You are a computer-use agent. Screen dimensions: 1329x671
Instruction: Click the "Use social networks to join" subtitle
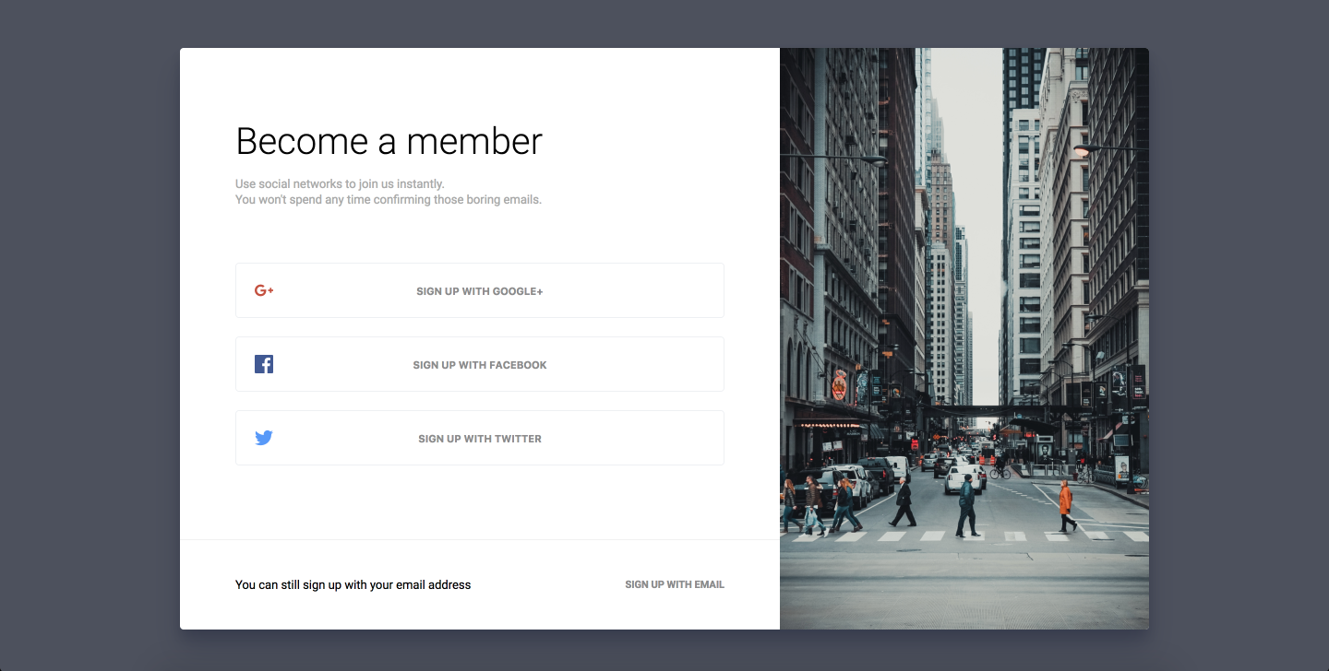340,184
